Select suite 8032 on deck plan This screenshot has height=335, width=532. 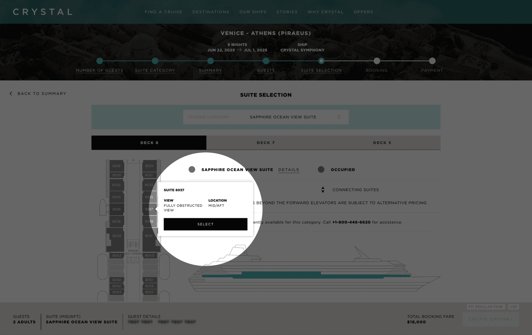[117, 185]
